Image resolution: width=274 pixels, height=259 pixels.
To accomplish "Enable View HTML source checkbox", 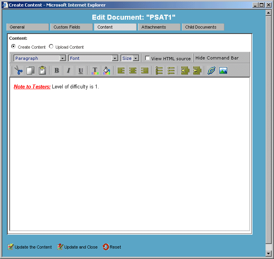I will click(147, 58).
